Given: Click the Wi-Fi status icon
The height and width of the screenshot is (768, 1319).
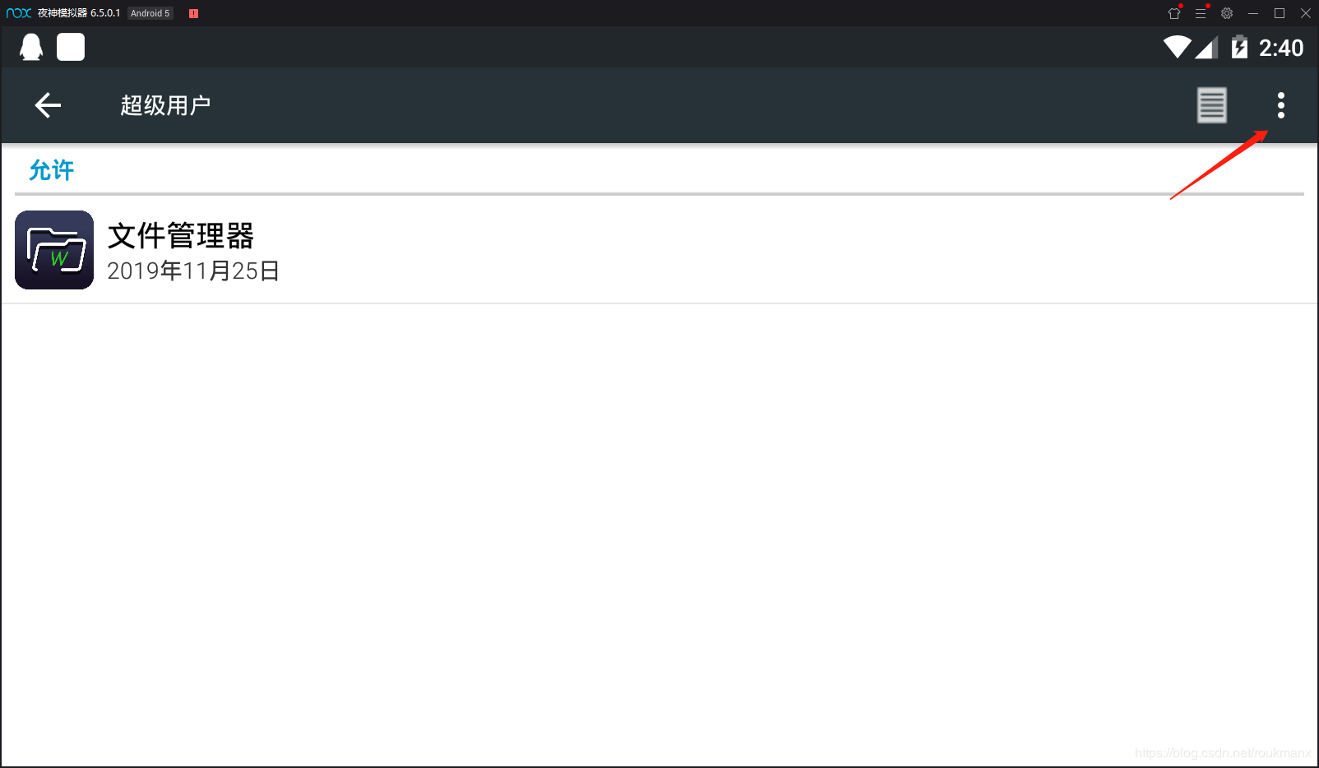Looking at the screenshot, I should 1177,48.
